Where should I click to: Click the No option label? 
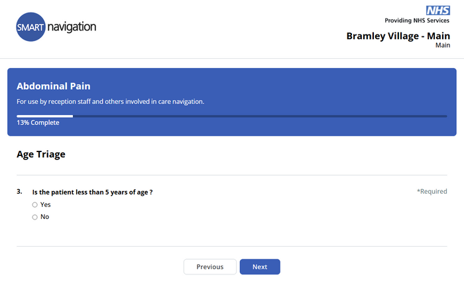(x=44, y=217)
